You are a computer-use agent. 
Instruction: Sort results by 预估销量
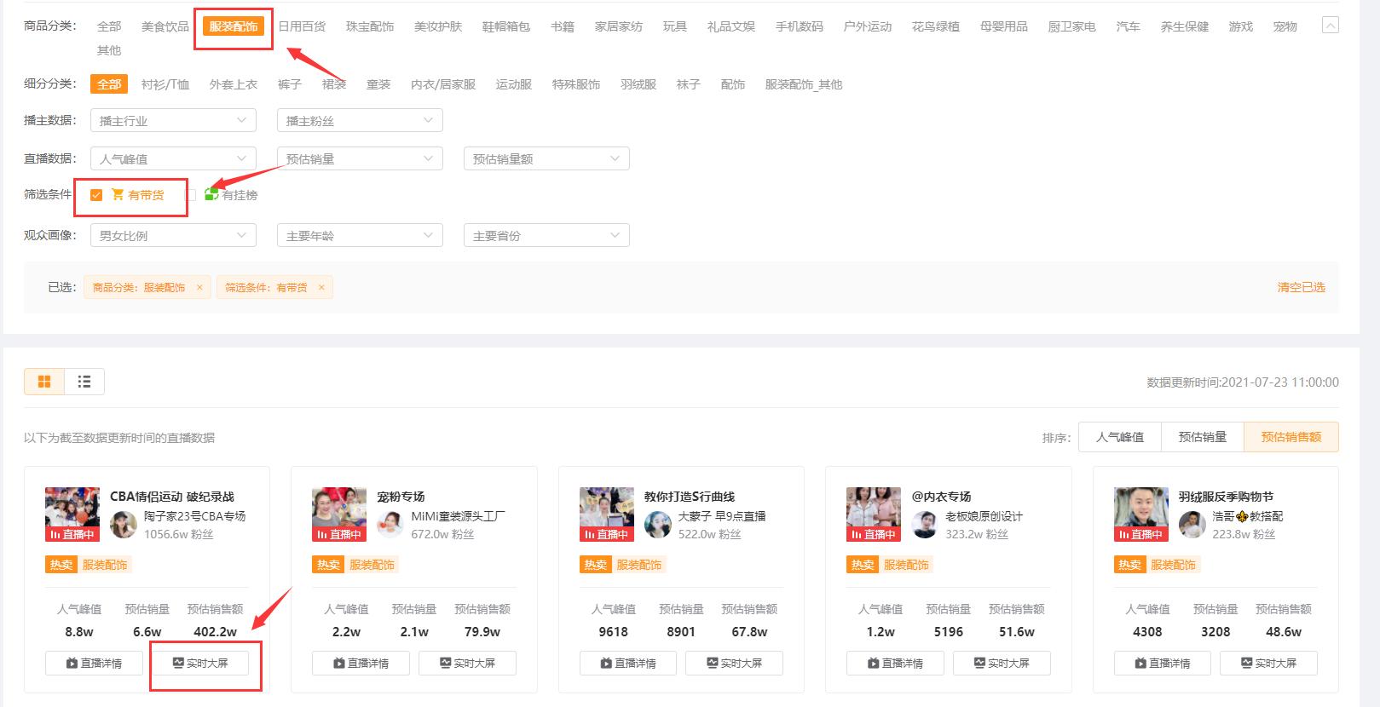click(1203, 437)
